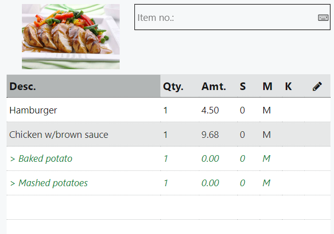The image size is (334, 234).
Task: Select the Chicken w/brown sauce line
Action: (59, 135)
